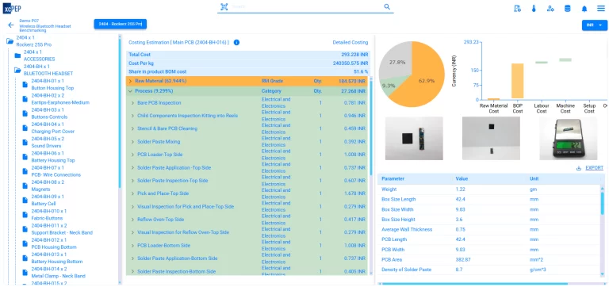The height and width of the screenshot is (287, 609).
Task: Click the Total Cost value 293.228 INR
Action: [x=354, y=55]
